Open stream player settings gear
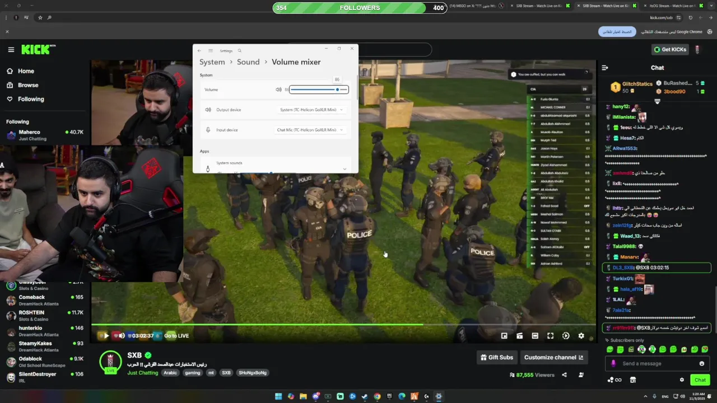This screenshot has height=403, width=717. pos(581,336)
